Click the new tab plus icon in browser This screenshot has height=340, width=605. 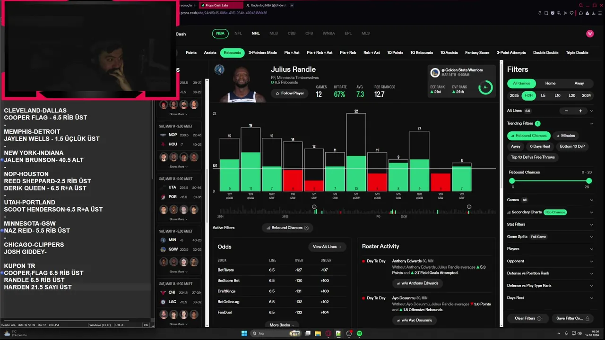[292, 5]
